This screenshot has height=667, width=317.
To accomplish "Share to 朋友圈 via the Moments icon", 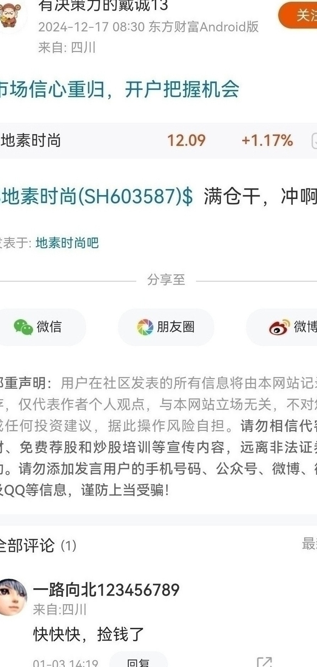I will (145, 327).
